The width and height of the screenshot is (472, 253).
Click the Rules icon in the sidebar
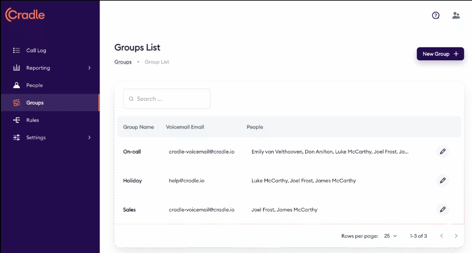click(17, 120)
